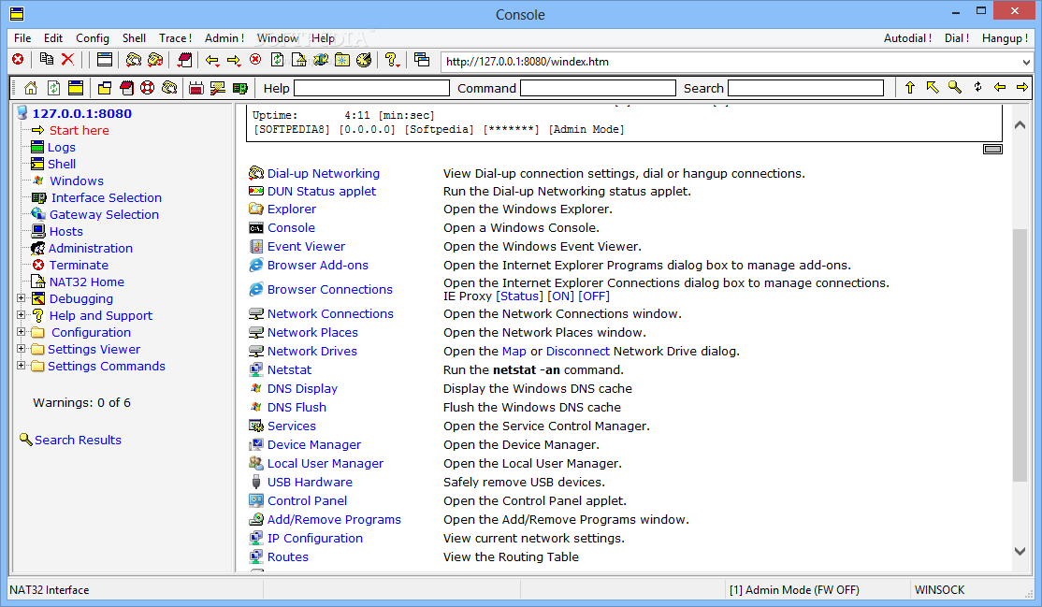
Task: Open the Trace! menu
Action: click(175, 38)
